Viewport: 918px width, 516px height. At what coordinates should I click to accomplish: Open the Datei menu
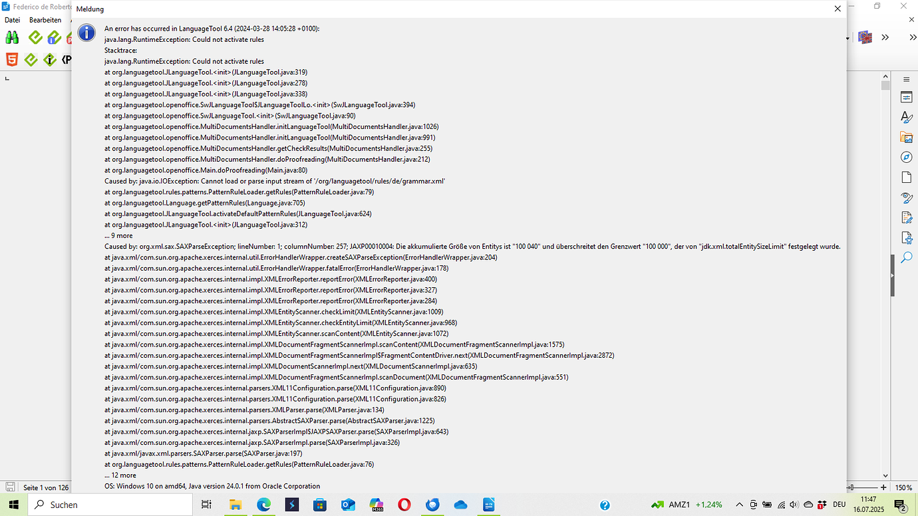point(12,20)
